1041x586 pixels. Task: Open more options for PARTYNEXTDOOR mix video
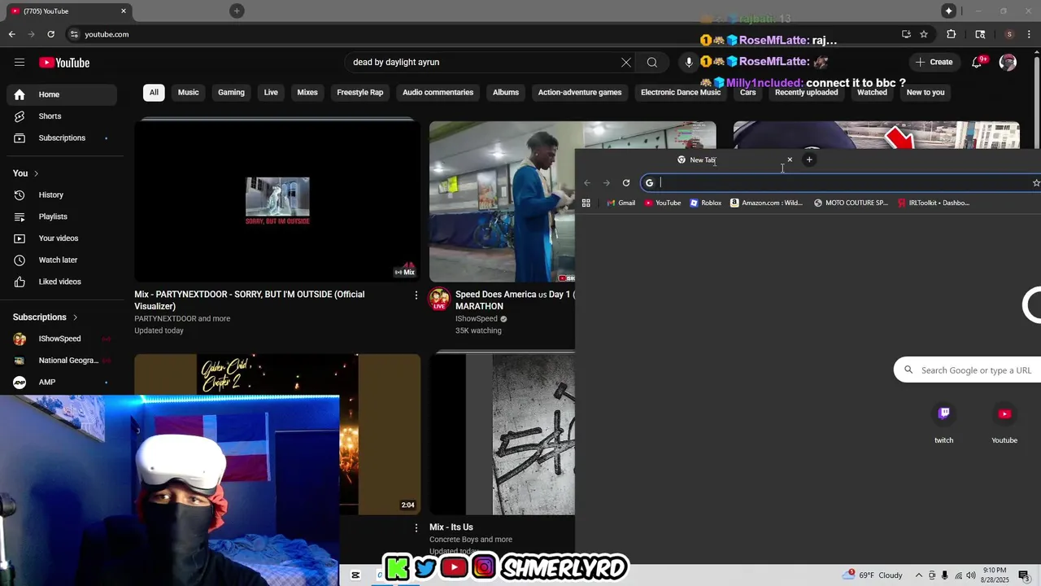pyautogui.click(x=416, y=295)
